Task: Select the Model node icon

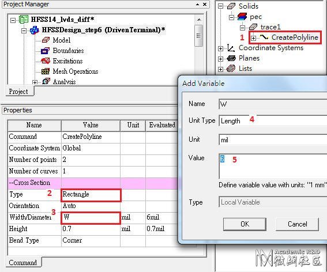Action: click(x=46, y=40)
